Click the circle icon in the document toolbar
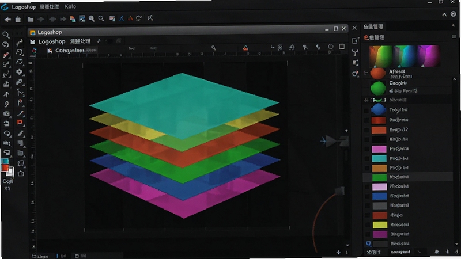The height and width of the screenshot is (259, 461). coord(330,47)
